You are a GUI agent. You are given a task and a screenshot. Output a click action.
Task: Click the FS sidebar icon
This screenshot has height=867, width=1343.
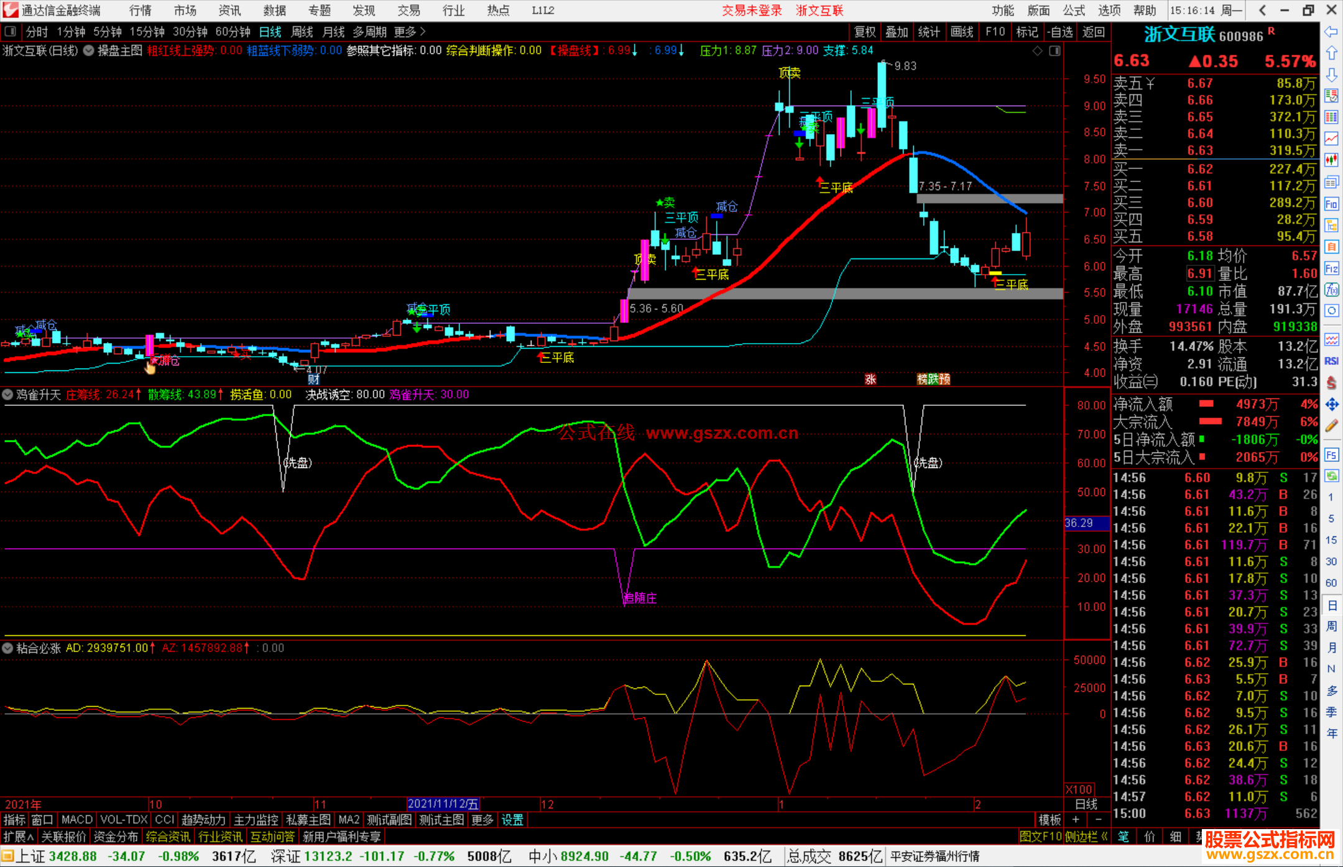point(1331,455)
